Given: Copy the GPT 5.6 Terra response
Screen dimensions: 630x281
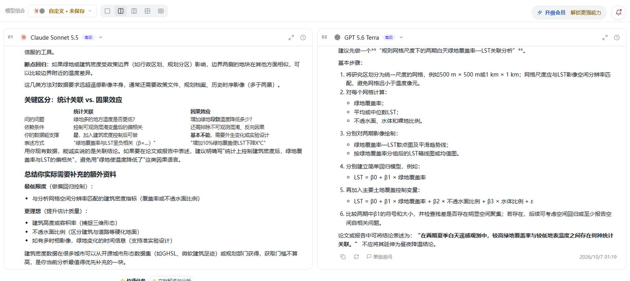Looking at the screenshot, I should [x=343, y=256].
